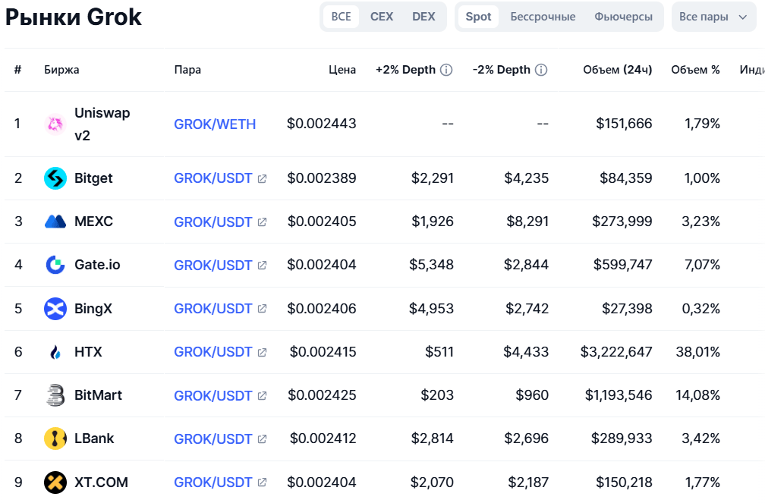Image resolution: width=765 pixels, height=503 pixels.
Task: Select the DEX exchange filter
Action: (423, 17)
